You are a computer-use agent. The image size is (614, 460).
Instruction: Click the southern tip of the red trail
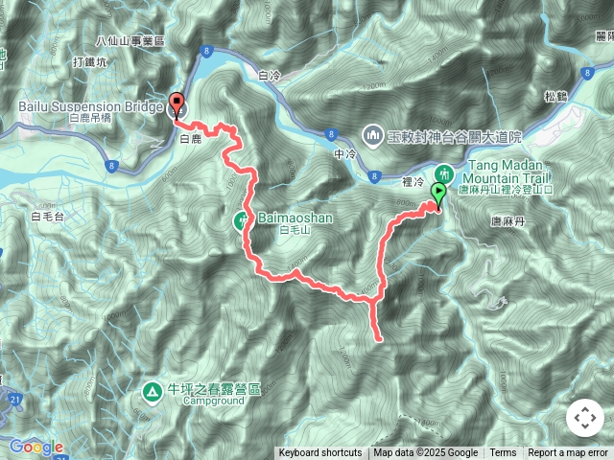[x=379, y=339]
